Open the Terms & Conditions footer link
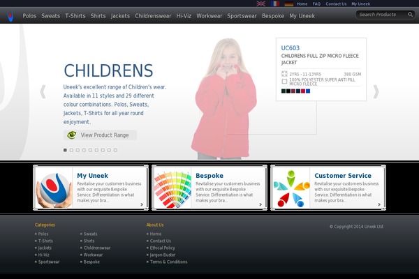This screenshot has width=419, height=279. click(168, 262)
